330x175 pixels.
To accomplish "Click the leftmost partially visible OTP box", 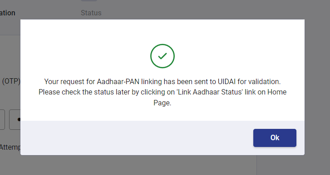I will point(2,119).
